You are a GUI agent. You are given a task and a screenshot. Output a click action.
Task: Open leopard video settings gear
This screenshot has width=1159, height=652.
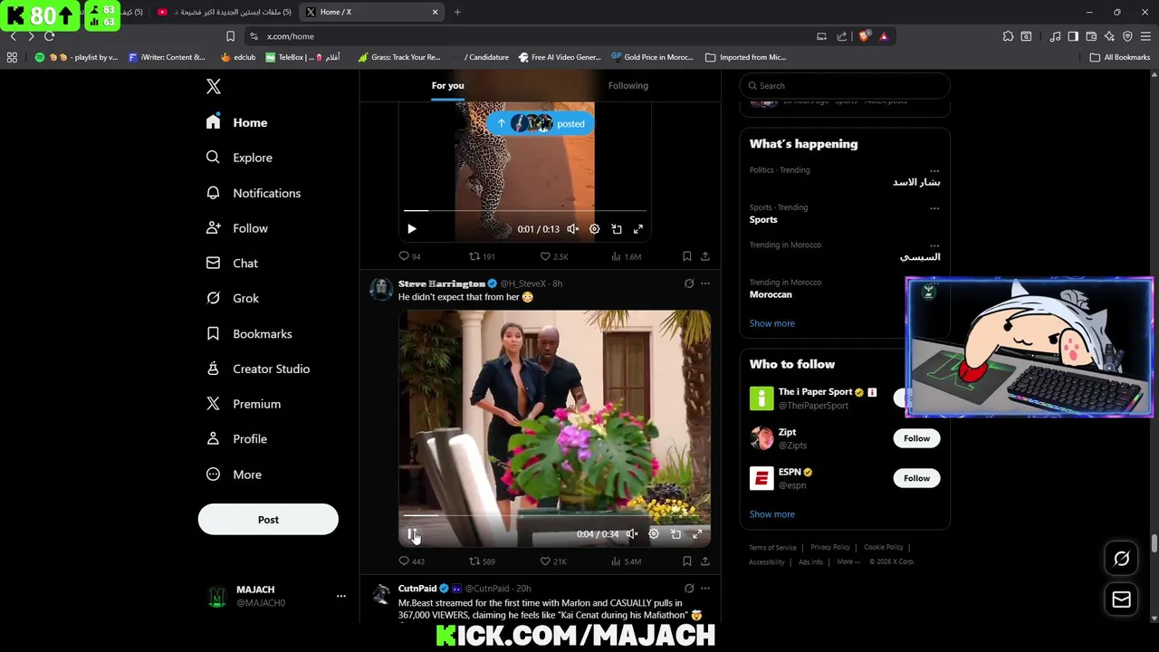click(x=594, y=229)
